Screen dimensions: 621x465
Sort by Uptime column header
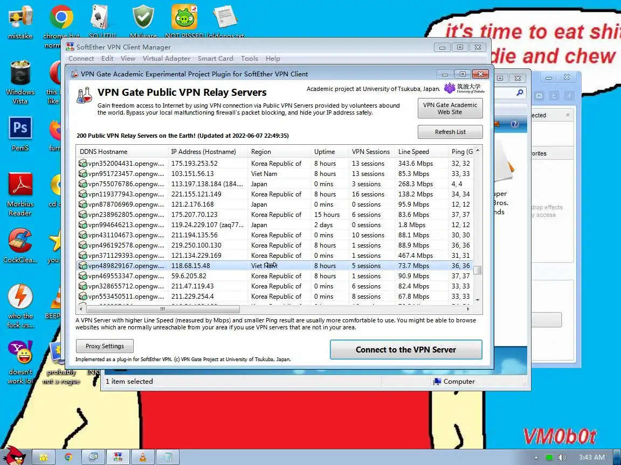330,151
